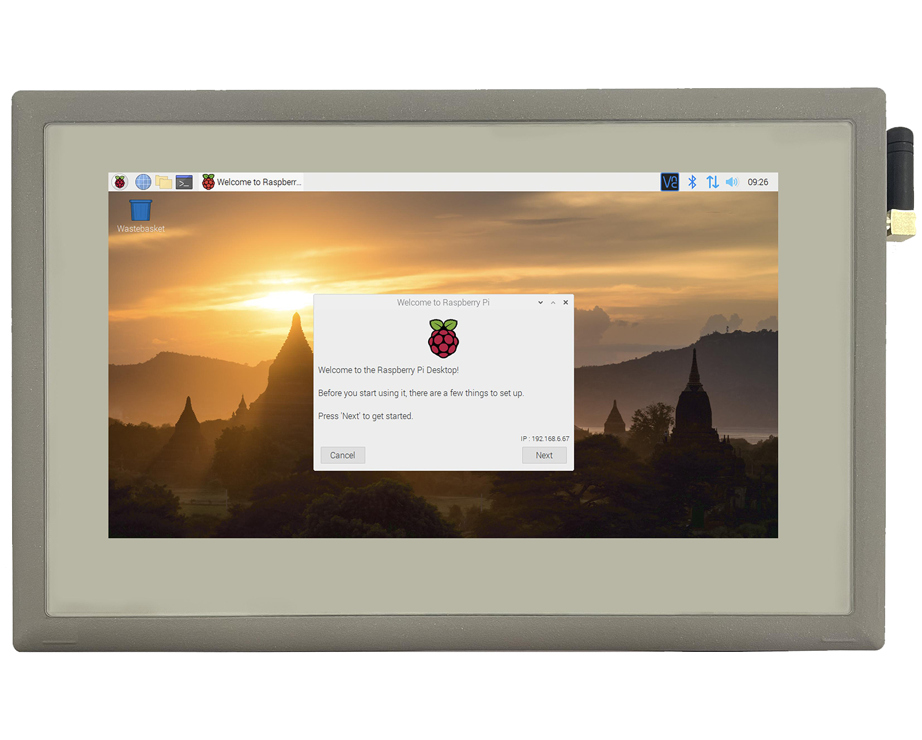This screenshot has width=922, height=740.
Task: Open the network arrows tray icon
Action: [712, 182]
